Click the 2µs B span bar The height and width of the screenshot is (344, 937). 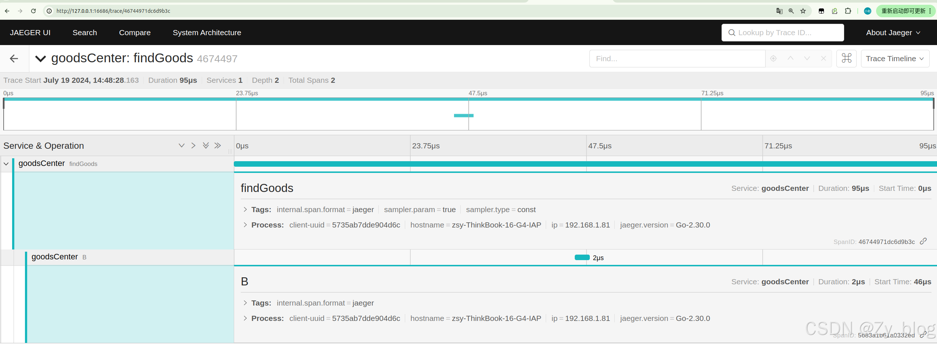[x=582, y=258]
